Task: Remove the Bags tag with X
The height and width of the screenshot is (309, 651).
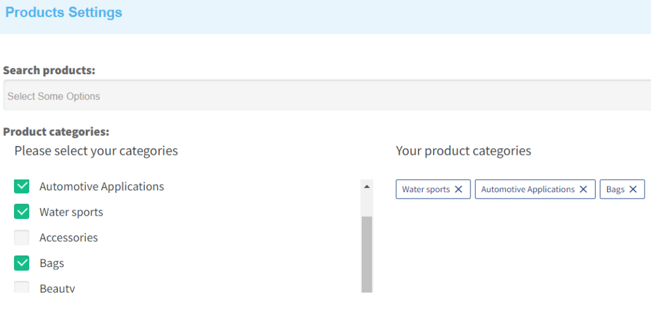Action: point(633,189)
